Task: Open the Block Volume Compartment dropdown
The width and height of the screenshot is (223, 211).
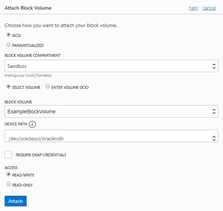Action: 107,66
